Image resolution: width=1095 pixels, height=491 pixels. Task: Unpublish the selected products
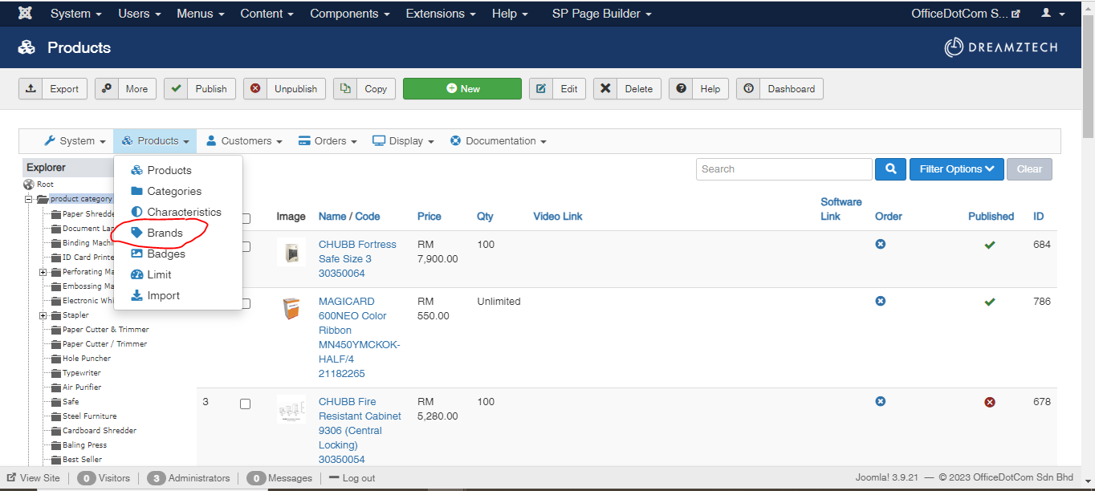pyautogui.click(x=285, y=89)
